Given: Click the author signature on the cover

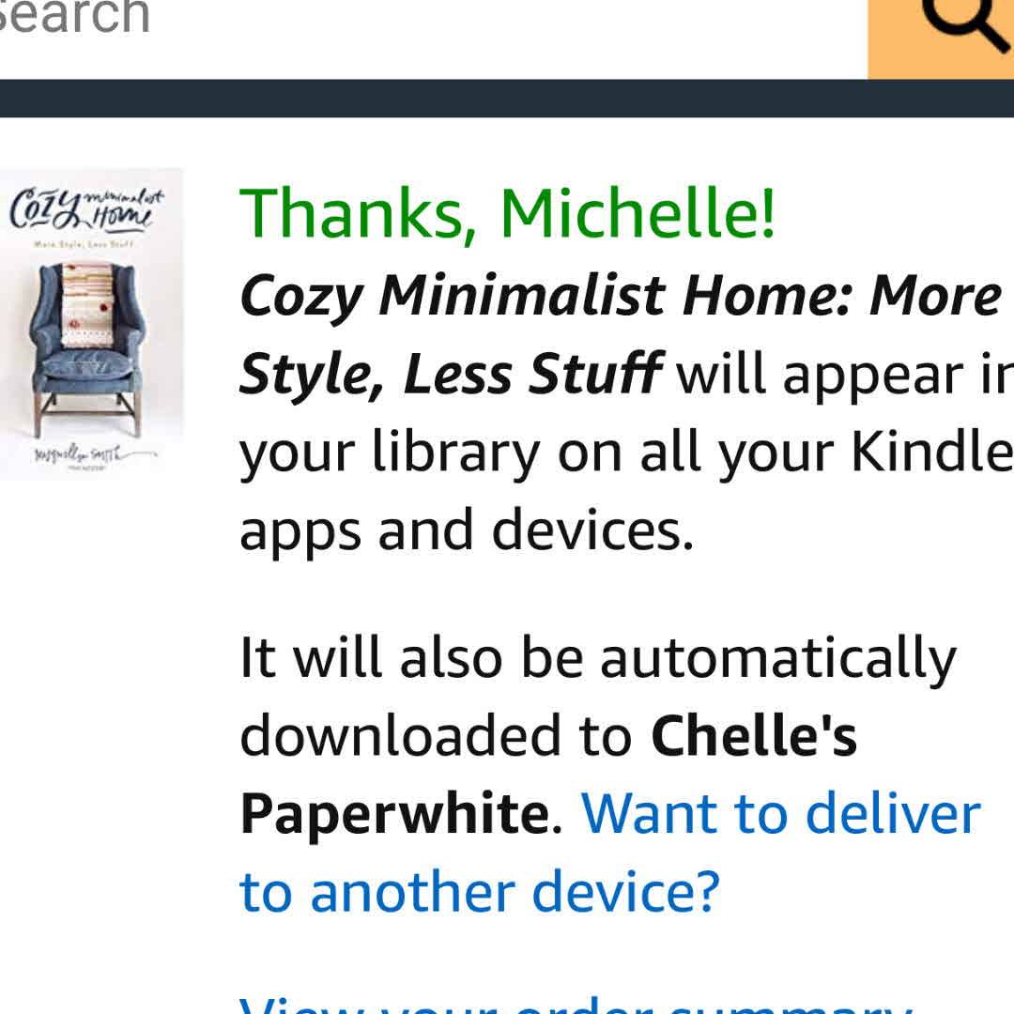Looking at the screenshot, I should click(x=94, y=453).
